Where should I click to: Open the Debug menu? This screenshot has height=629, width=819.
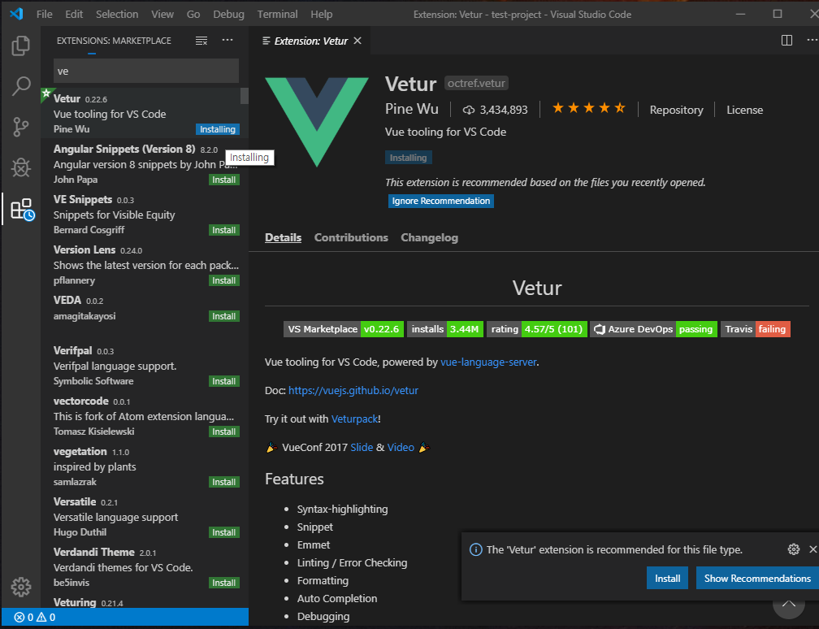click(228, 14)
